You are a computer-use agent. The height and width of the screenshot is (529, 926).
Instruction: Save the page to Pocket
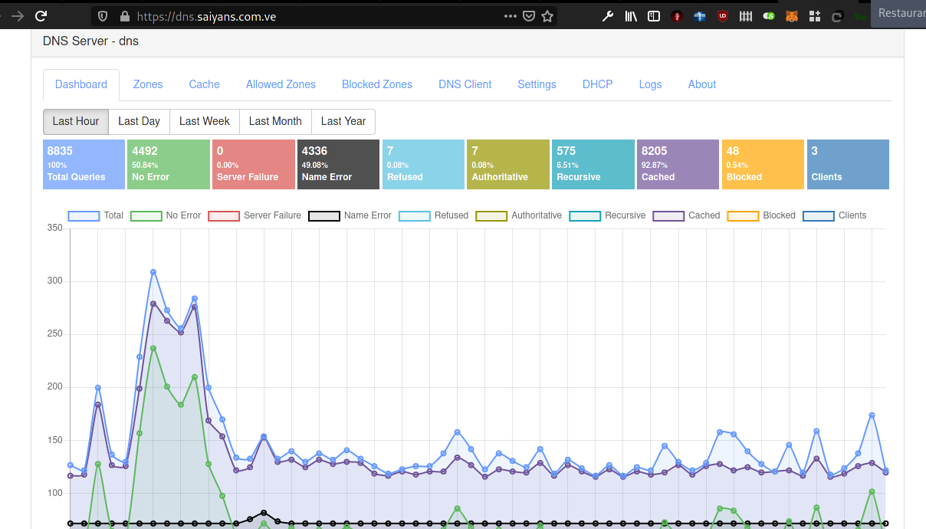coord(529,15)
